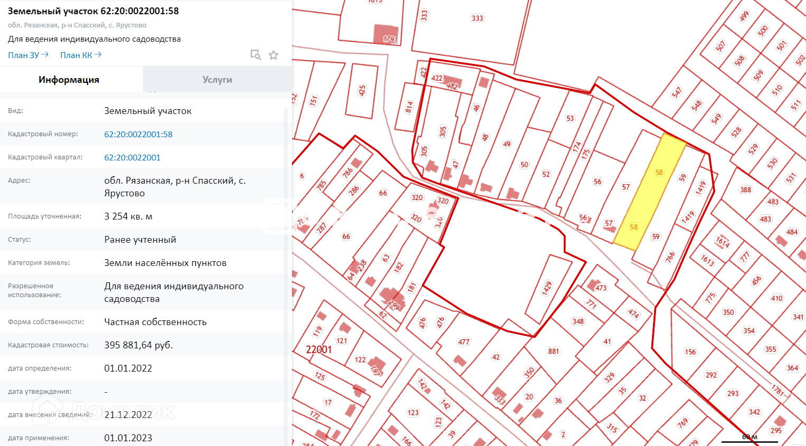Click parcel 52 on the map
The height and width of the screenshot is (446, 806).
546,174
